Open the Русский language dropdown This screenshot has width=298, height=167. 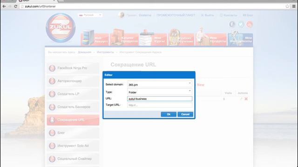pyautogui.click(x=90, y=15)
